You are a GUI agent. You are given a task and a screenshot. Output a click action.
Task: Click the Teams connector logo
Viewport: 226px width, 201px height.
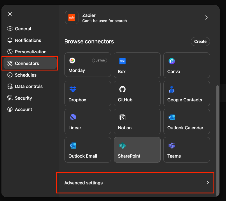point(172,146)
